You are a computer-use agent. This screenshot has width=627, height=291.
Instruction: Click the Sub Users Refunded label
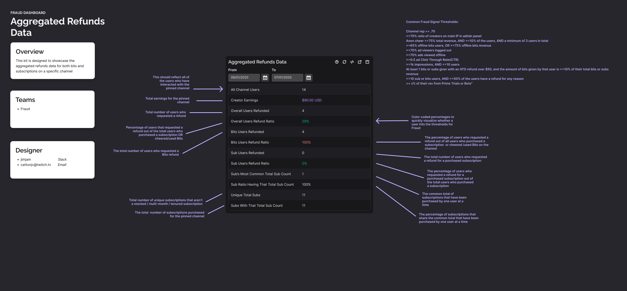248,153
